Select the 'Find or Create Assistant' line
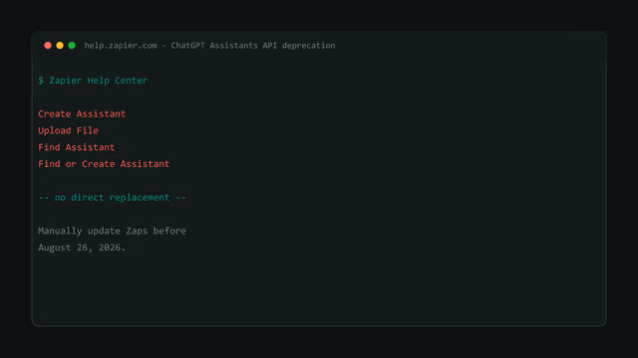 click(104, 163)
